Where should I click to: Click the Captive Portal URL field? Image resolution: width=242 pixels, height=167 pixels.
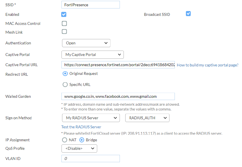(x=118, y=65)
